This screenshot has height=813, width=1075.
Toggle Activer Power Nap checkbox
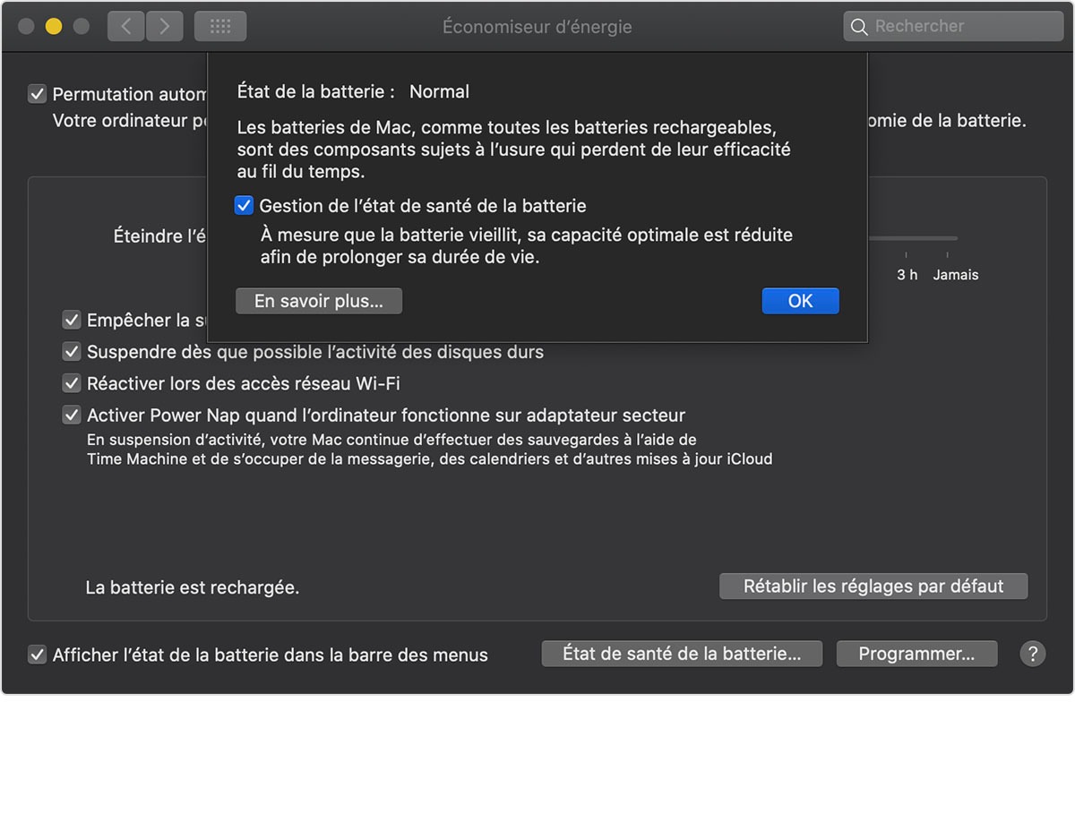pos(72,415)
